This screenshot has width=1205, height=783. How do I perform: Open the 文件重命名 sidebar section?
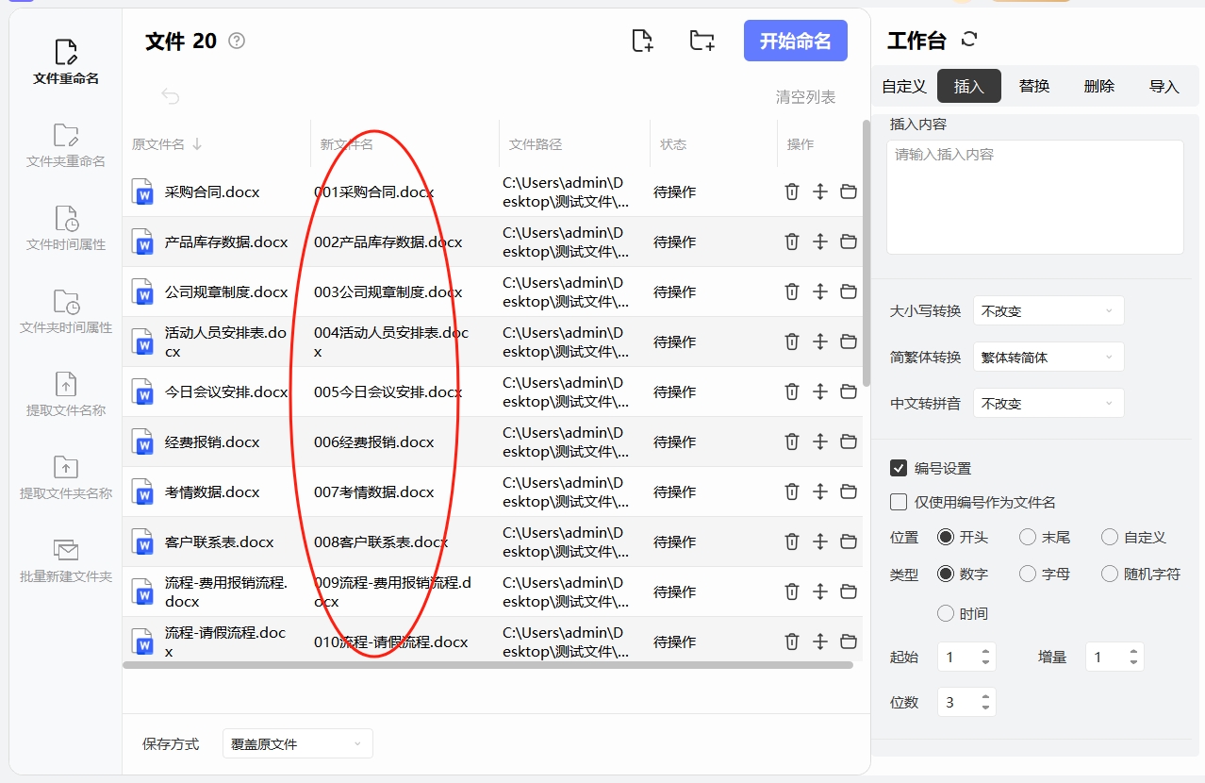pyautogui.click(x=65, y=62)
